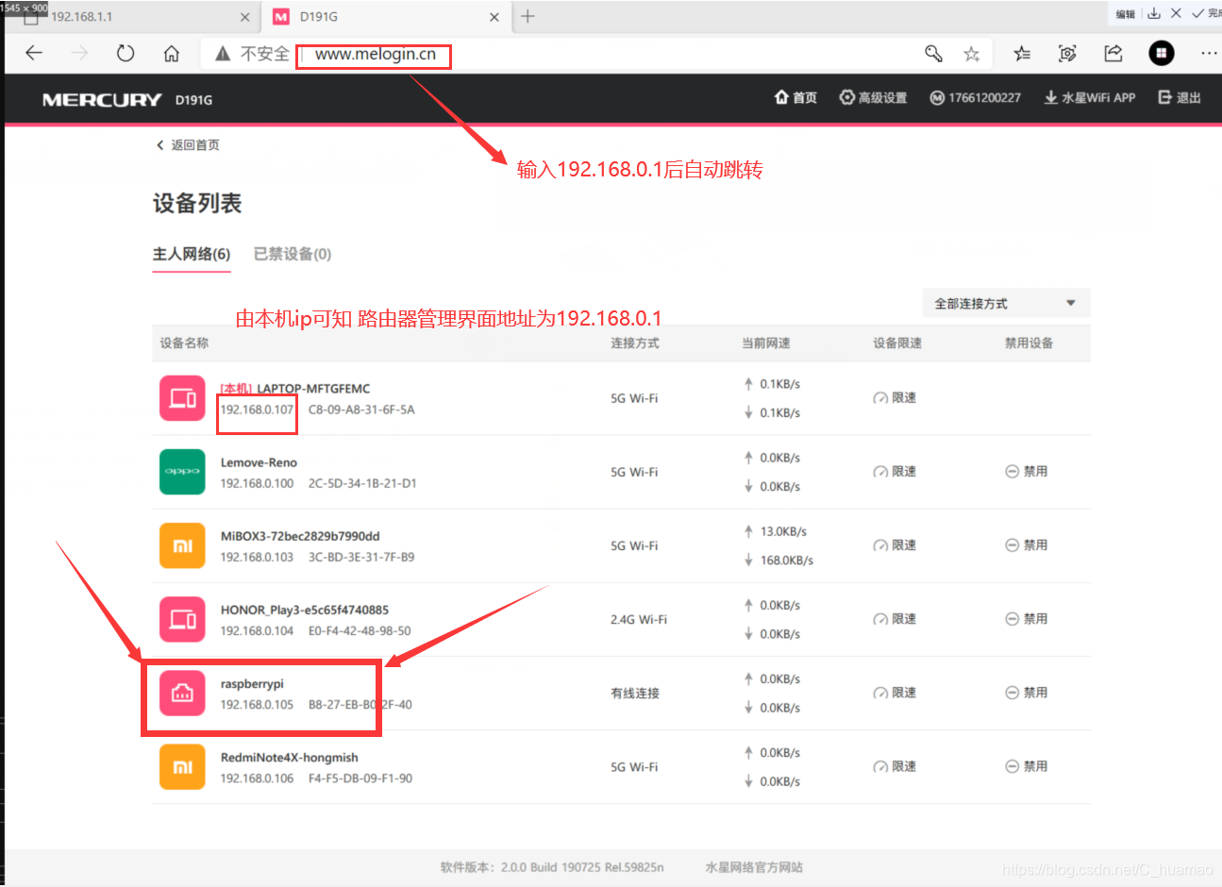Click the browser forward arrow

point(79,53)
